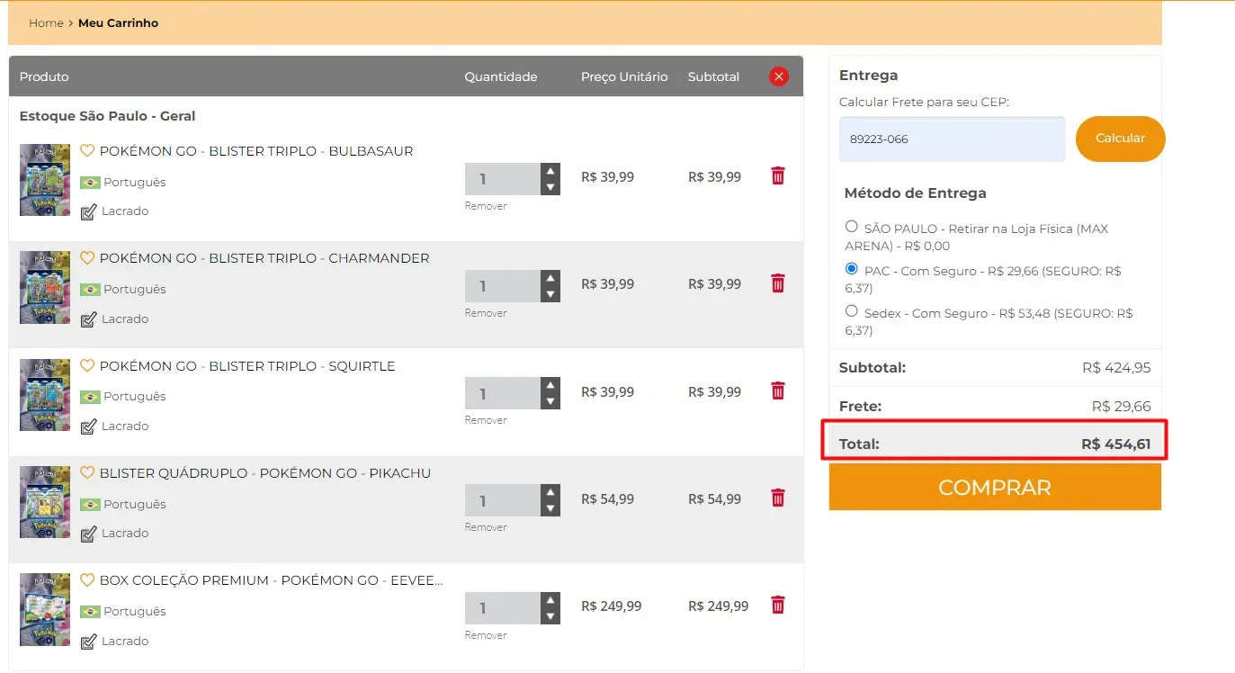
Task: Delete the Pikachu blister with trash icon
Action: (778, 498)
